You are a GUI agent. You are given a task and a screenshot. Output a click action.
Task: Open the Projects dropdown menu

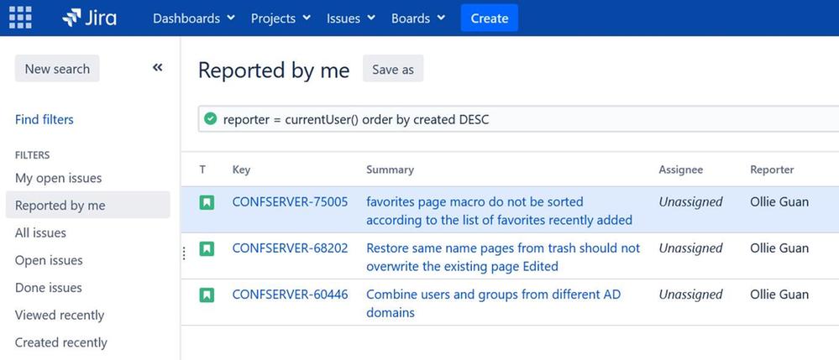click(281, 18)
